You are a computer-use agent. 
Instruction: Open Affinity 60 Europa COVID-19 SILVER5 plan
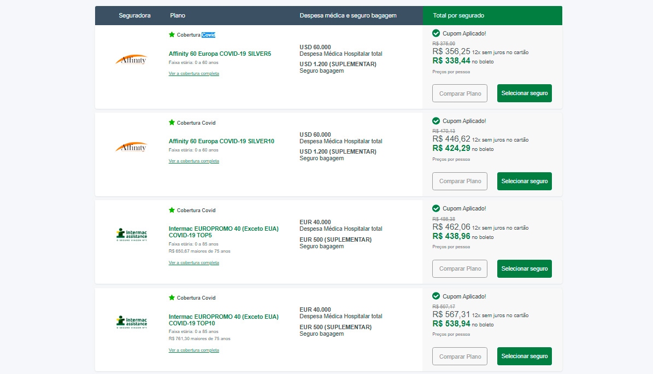pos(220,54)
